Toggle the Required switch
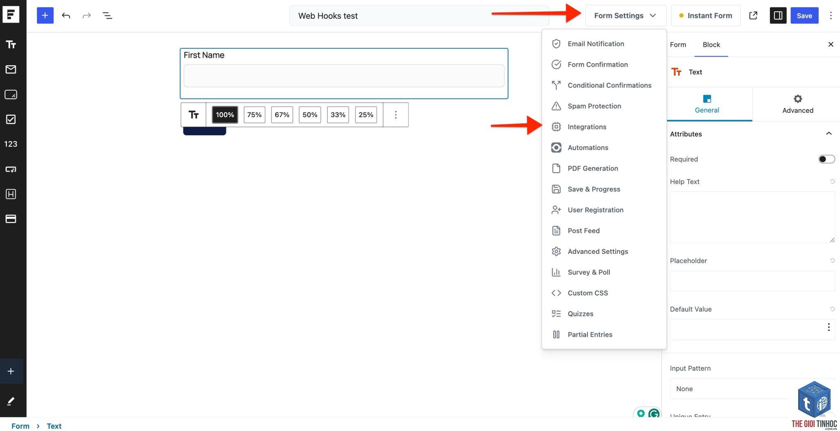Image resolution: width=840 pixels, height=431 pixels. tap(826, 159)
